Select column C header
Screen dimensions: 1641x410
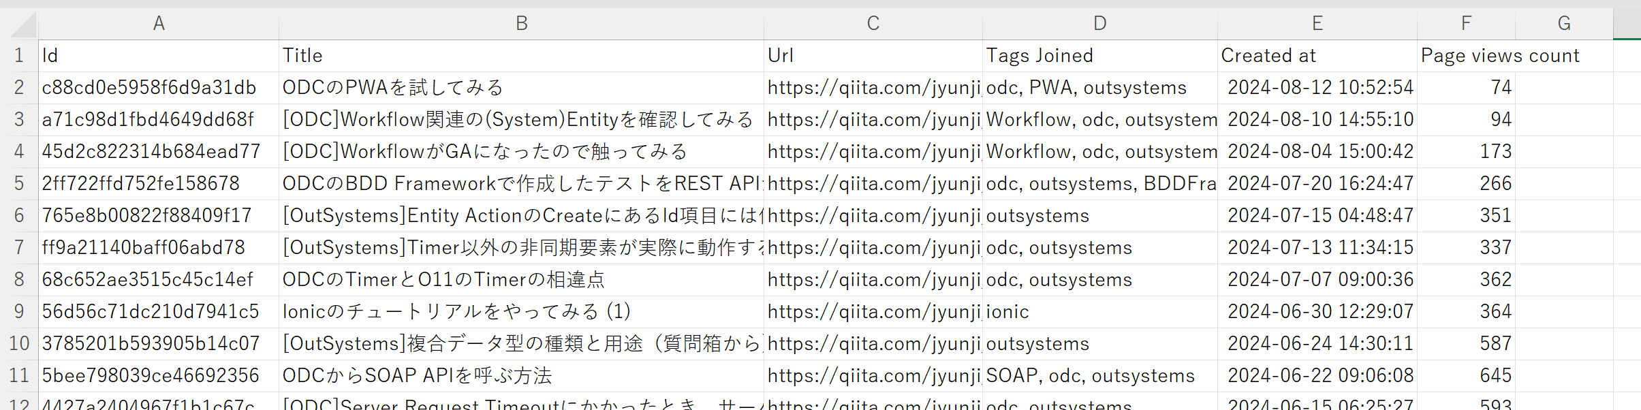point(873,24)
